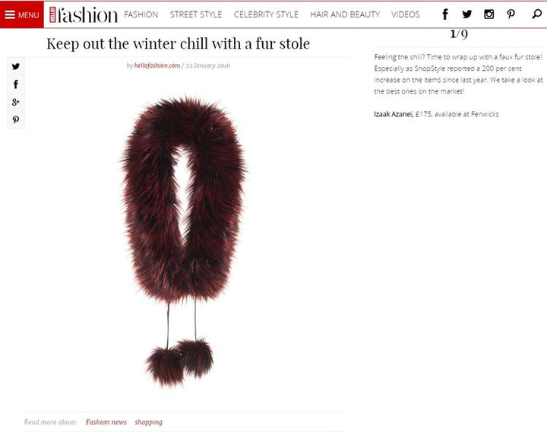
Task: Click the Fashion news tag link
Action: point(106,422)
